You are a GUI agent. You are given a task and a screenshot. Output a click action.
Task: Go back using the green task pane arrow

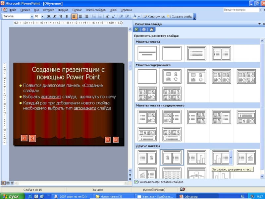(137, 30)
